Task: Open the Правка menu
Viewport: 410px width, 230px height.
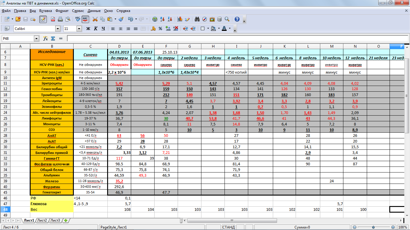Action: coord(20,11)
